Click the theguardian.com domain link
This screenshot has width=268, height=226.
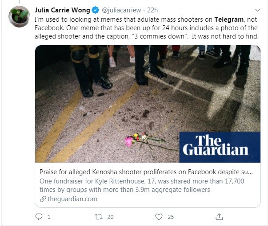[x=72, y=199]
